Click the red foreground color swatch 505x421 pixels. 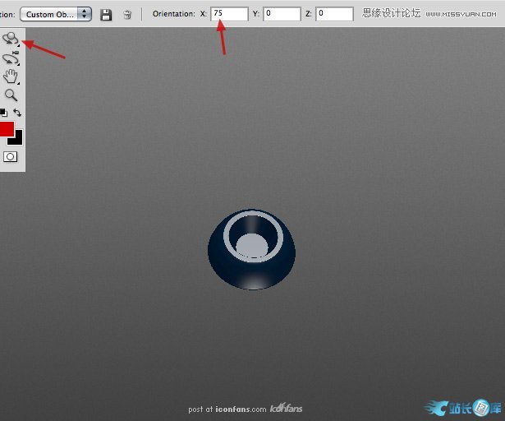(7, 128)
